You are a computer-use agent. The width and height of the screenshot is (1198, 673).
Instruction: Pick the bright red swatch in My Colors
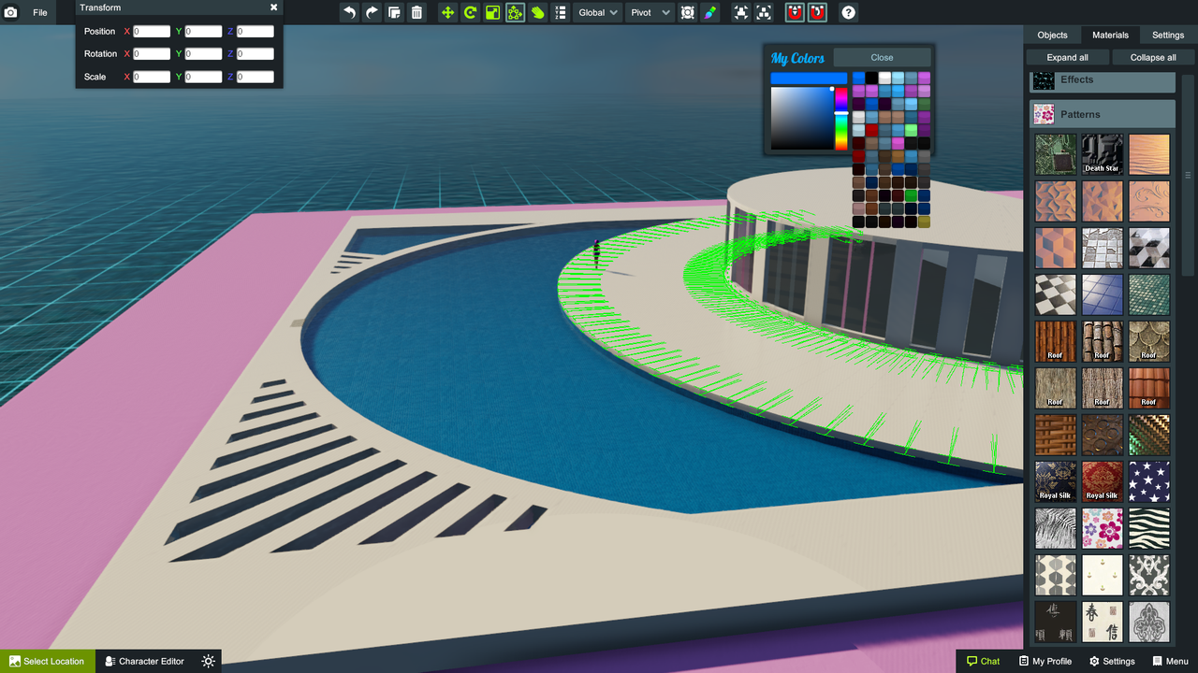871,131
